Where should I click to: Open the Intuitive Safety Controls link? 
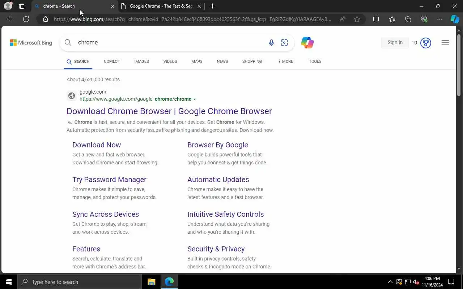point(226,214)
